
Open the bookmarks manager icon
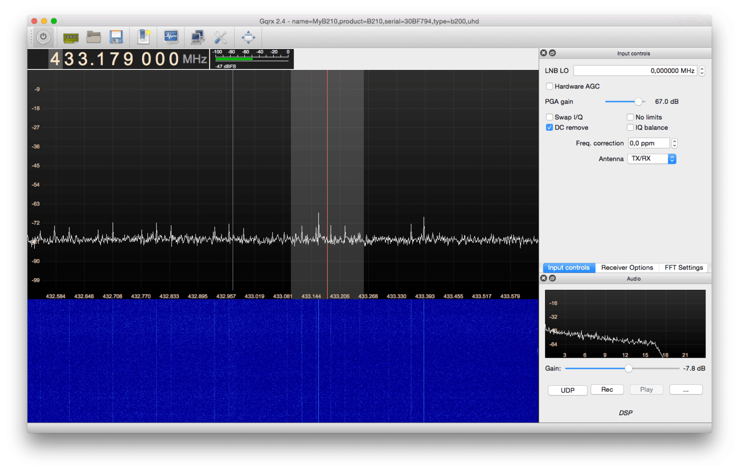144,37
